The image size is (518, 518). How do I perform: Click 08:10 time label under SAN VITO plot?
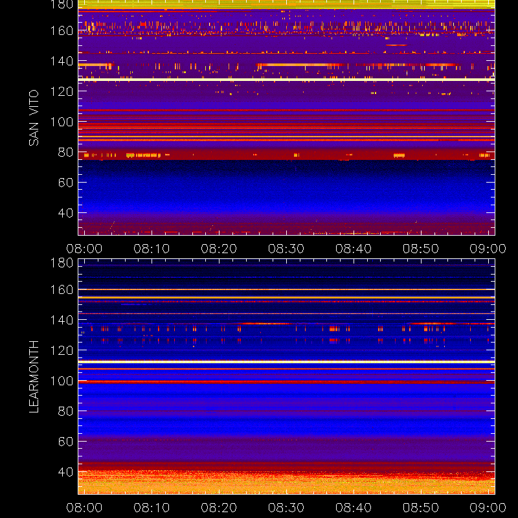pyautogui.click(x=152, y=249)
